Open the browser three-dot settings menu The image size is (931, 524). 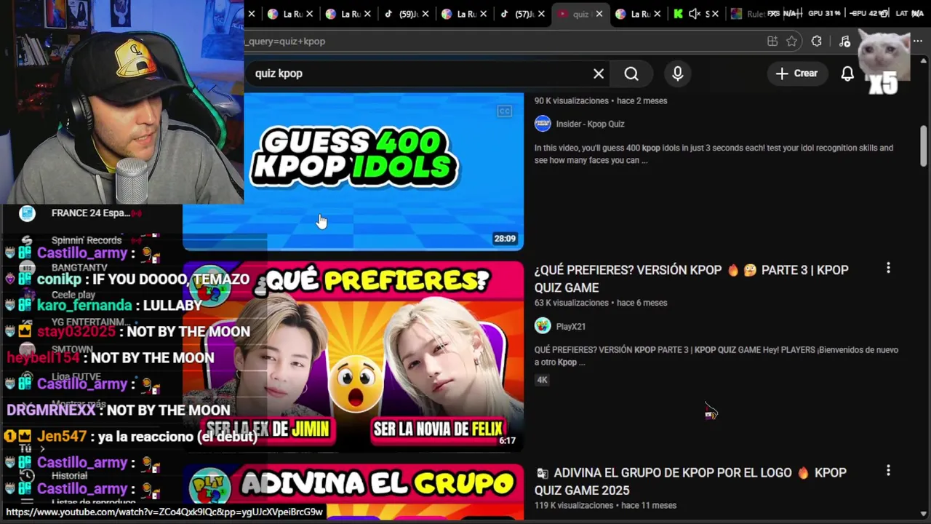(x=918, y=41)
